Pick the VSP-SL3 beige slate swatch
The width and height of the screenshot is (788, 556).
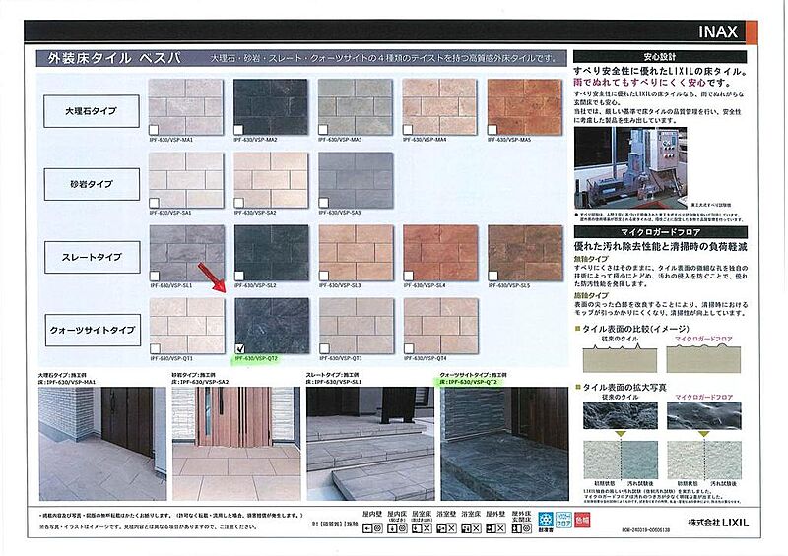356,253
